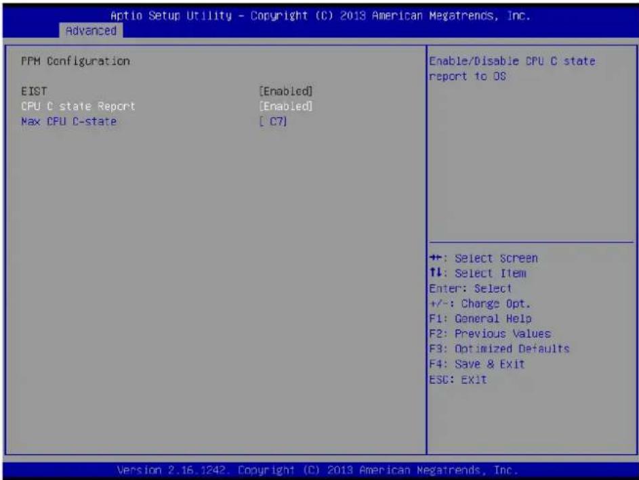Click the Version 2.16.1242 footer text
The width and height of the screenshot is (639, 480).
pos(317,471)
